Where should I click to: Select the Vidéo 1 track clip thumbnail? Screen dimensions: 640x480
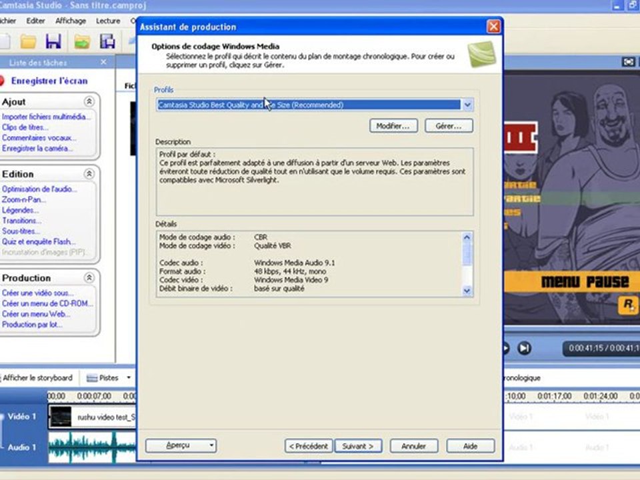click(x=61, y=417)
